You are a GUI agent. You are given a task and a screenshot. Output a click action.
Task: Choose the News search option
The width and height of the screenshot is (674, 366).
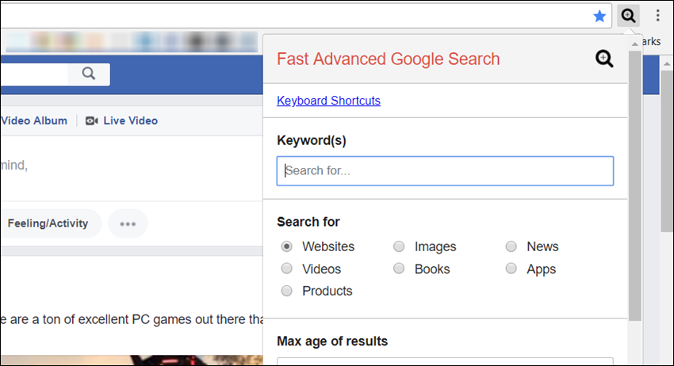tap(511, 246)
